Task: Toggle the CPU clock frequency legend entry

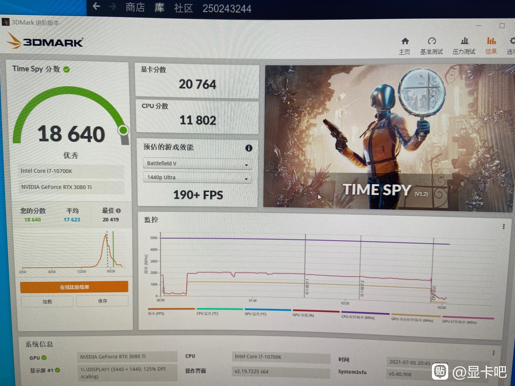Action: pos(365,315)
